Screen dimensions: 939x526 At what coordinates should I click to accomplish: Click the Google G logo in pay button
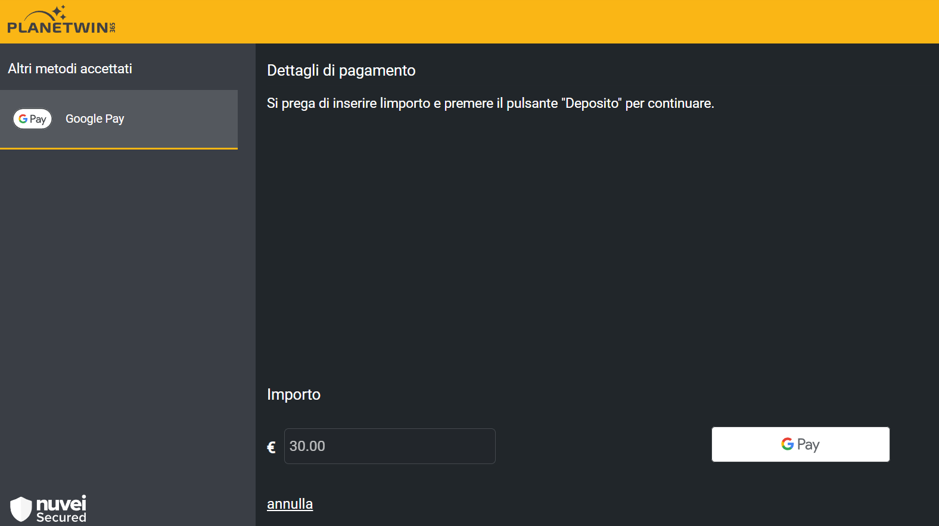(787, 444)
